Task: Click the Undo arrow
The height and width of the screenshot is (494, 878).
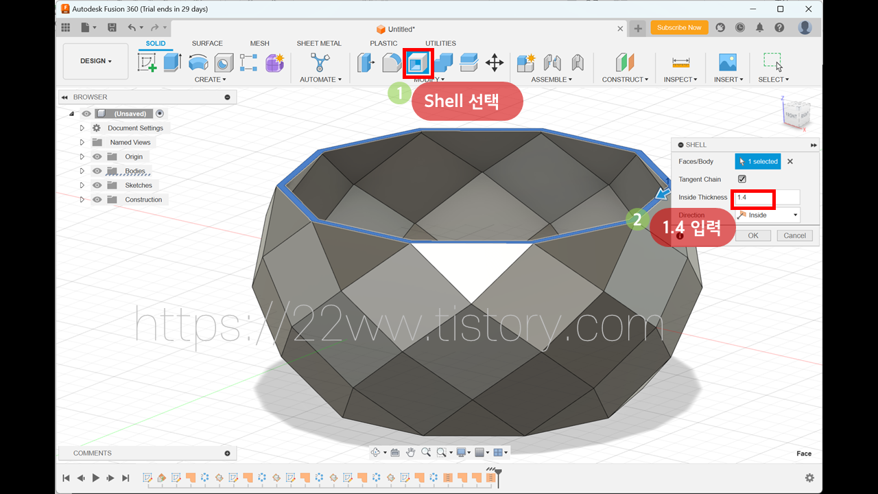Action: [132, 27]
